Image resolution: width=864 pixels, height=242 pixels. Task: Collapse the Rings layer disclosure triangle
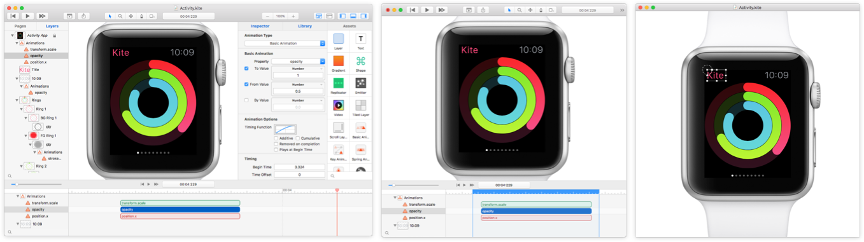click(16, 100)
